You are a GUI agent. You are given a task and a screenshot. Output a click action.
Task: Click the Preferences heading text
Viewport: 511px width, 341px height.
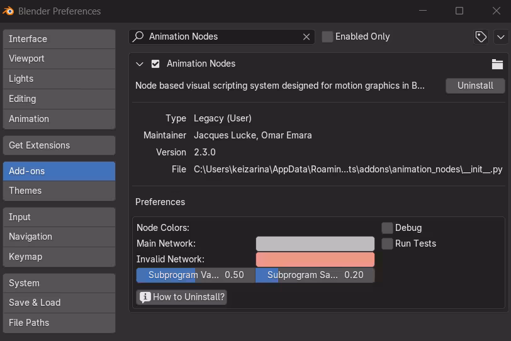(x=160, y=202)
